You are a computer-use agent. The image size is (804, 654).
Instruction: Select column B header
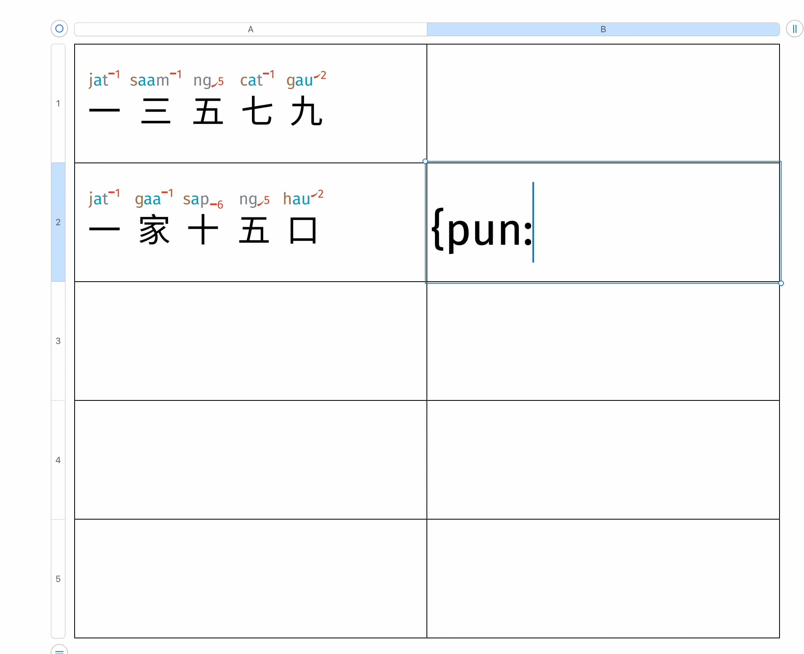[x=603, y=29]
